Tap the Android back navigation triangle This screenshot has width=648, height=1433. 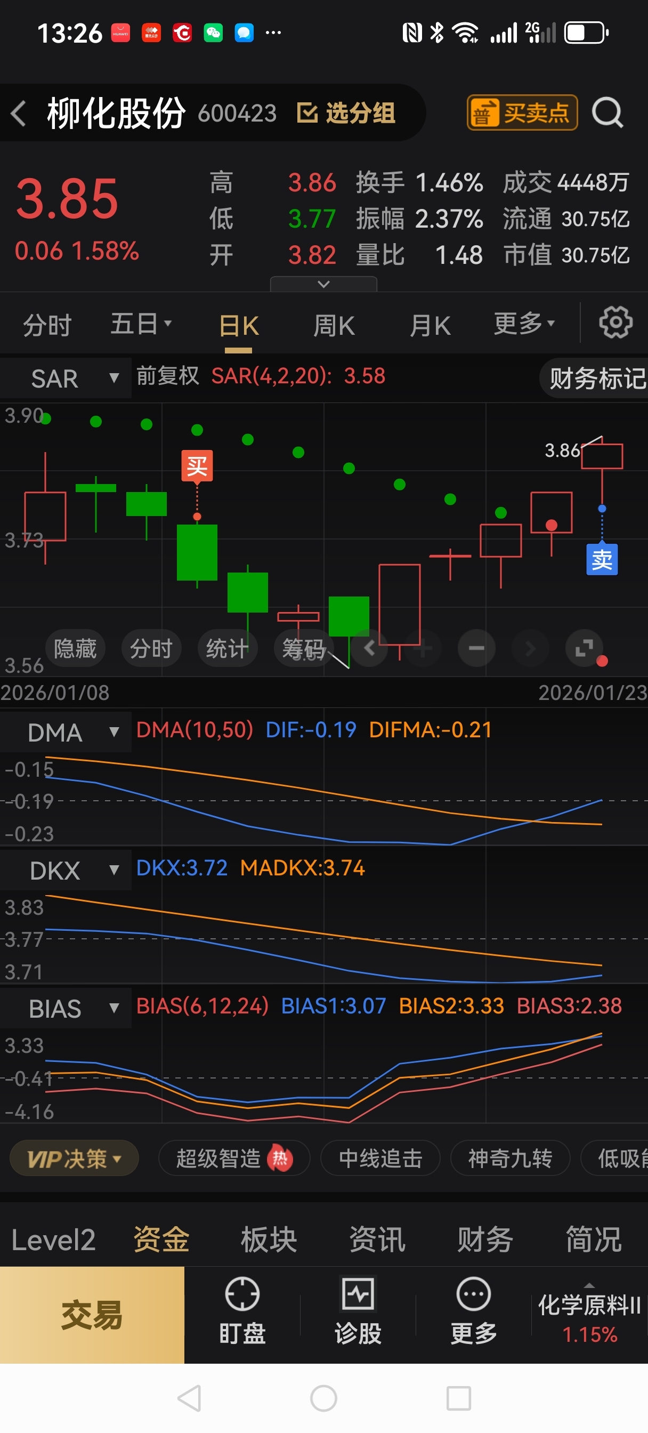tap(189, 1398)
